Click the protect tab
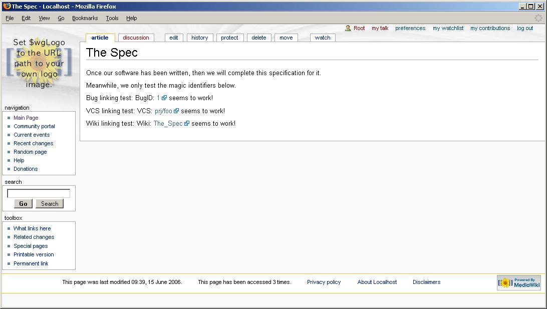Viewport: 547px width, 309px height. (229, 38)
